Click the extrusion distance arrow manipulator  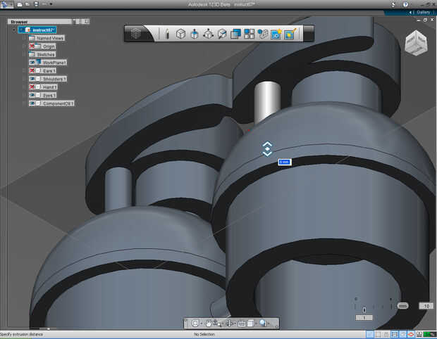[x=267, y=148]
